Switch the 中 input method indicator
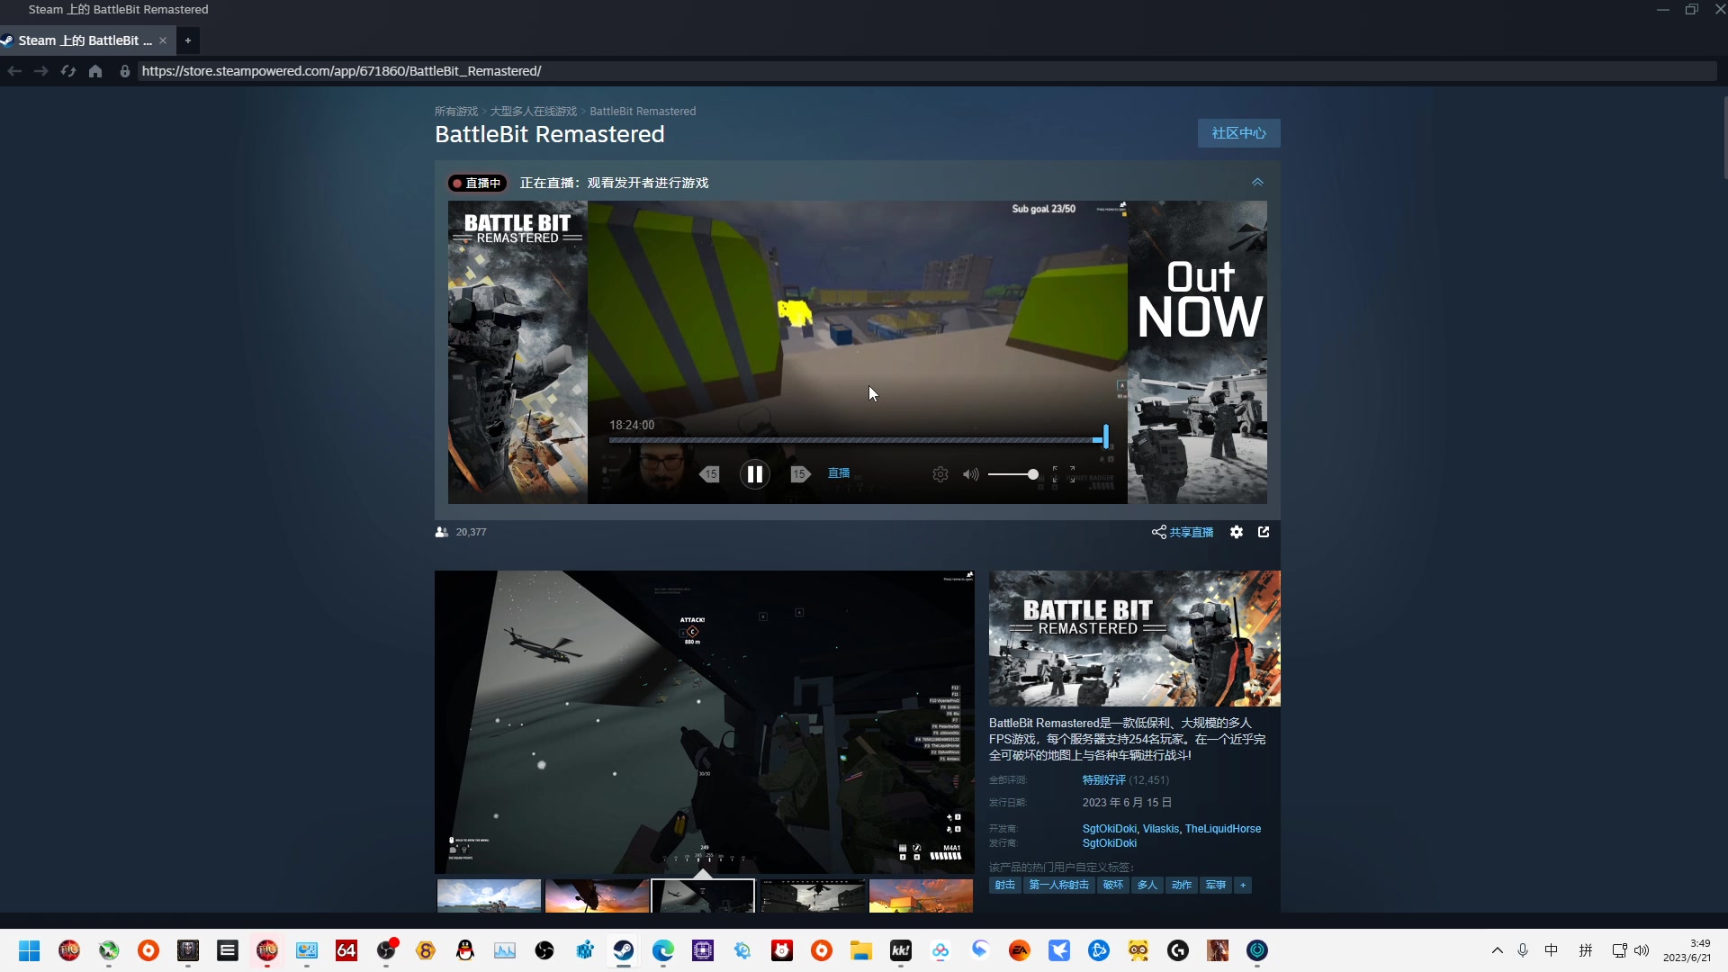Image resolution: width=1728 pixels, height=972 pixels. [1552, 950]
